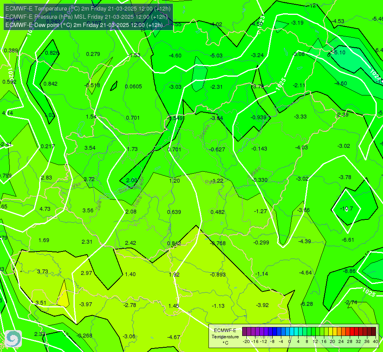The image size is (383, 352).
Task: Click the dew point value 0.0605
Action: pos(133,86)
